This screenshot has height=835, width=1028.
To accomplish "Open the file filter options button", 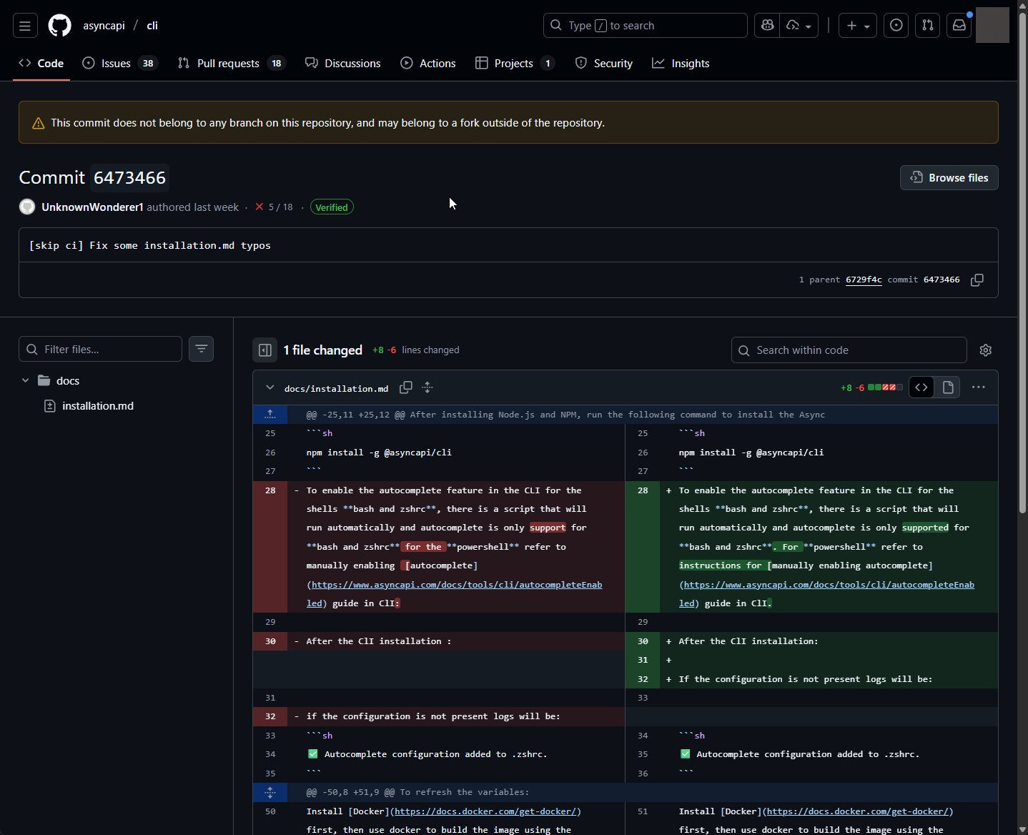I will point(202,350).
